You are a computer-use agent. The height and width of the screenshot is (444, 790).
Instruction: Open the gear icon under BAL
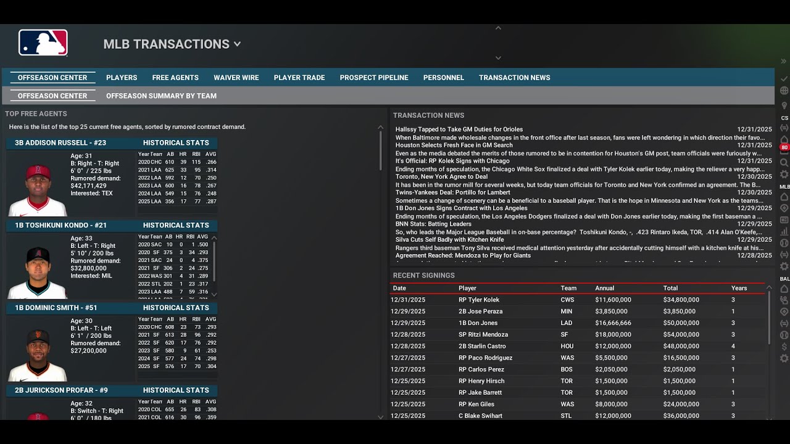784,358
